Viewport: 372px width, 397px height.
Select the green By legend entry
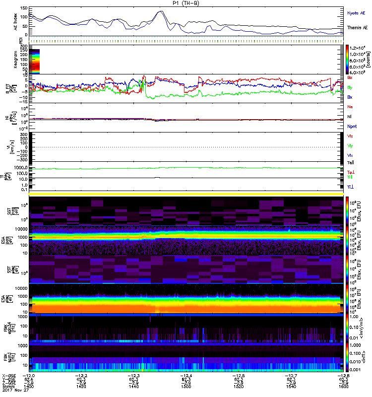point(350,87)
